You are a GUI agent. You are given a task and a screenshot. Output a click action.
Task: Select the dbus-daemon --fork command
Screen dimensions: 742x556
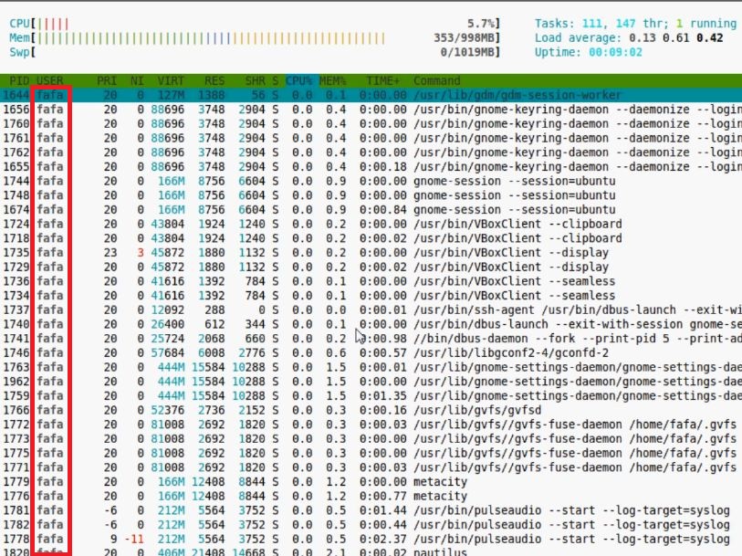(578, 339)
